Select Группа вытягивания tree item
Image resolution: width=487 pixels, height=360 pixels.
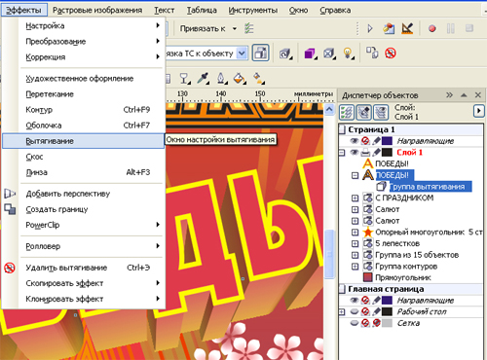click(x=427, y=187)
